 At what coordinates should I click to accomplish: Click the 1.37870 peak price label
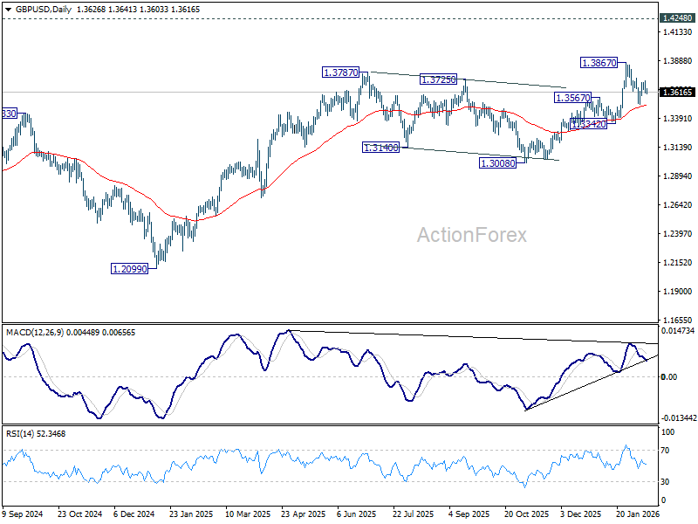click(x=340, y=72)
